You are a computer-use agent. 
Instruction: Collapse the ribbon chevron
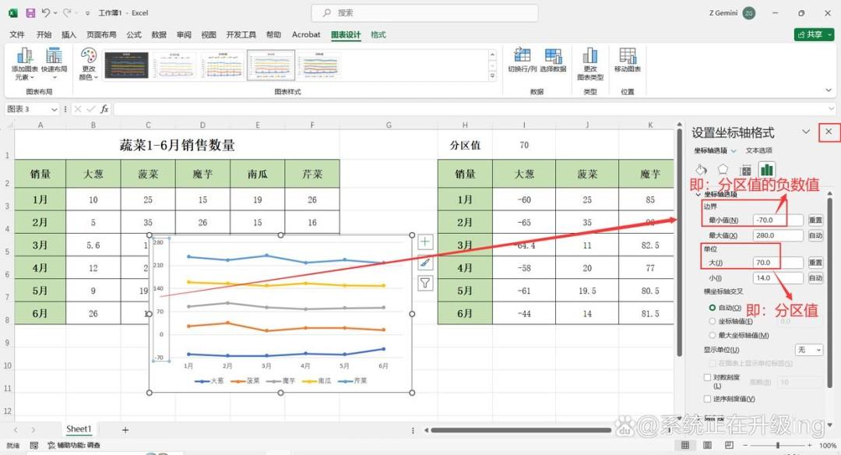[829, 90]
